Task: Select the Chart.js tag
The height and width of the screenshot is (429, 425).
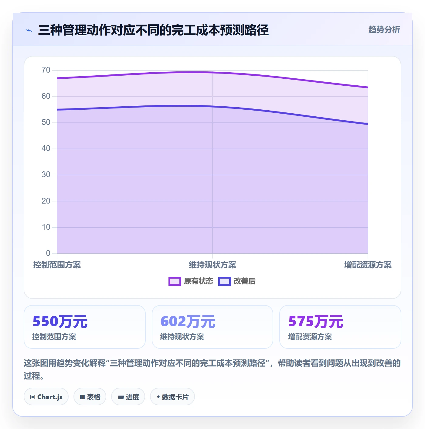Action: pyautogui.click(x=46, y=396)
